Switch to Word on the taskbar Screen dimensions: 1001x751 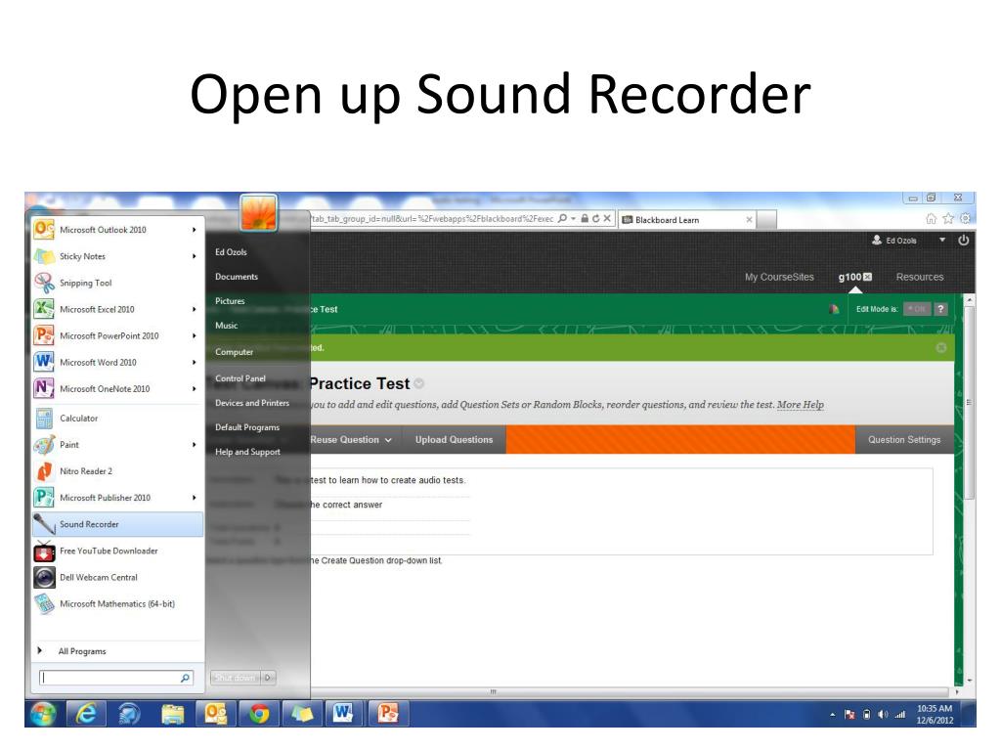343,713
